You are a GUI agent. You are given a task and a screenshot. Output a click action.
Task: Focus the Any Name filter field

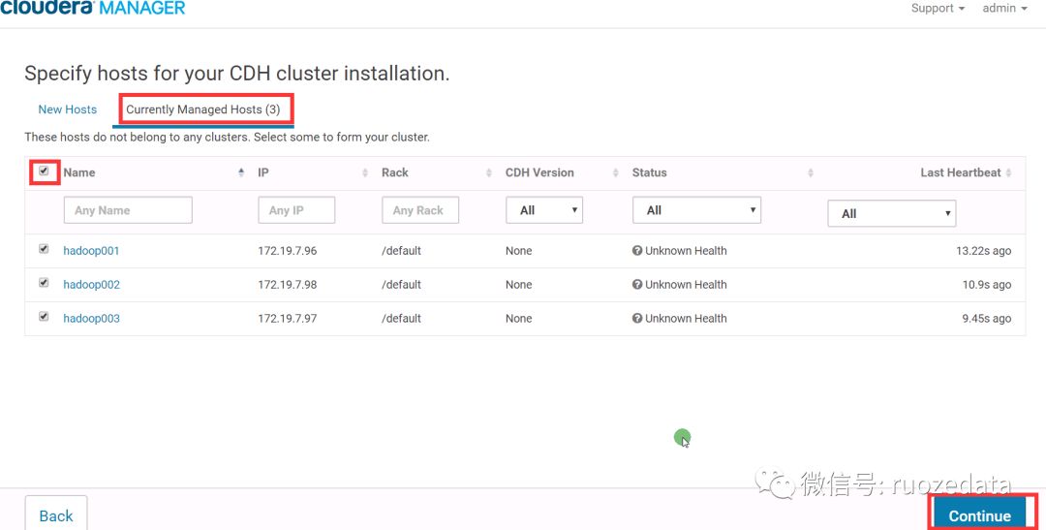click(x=128, y=210)
